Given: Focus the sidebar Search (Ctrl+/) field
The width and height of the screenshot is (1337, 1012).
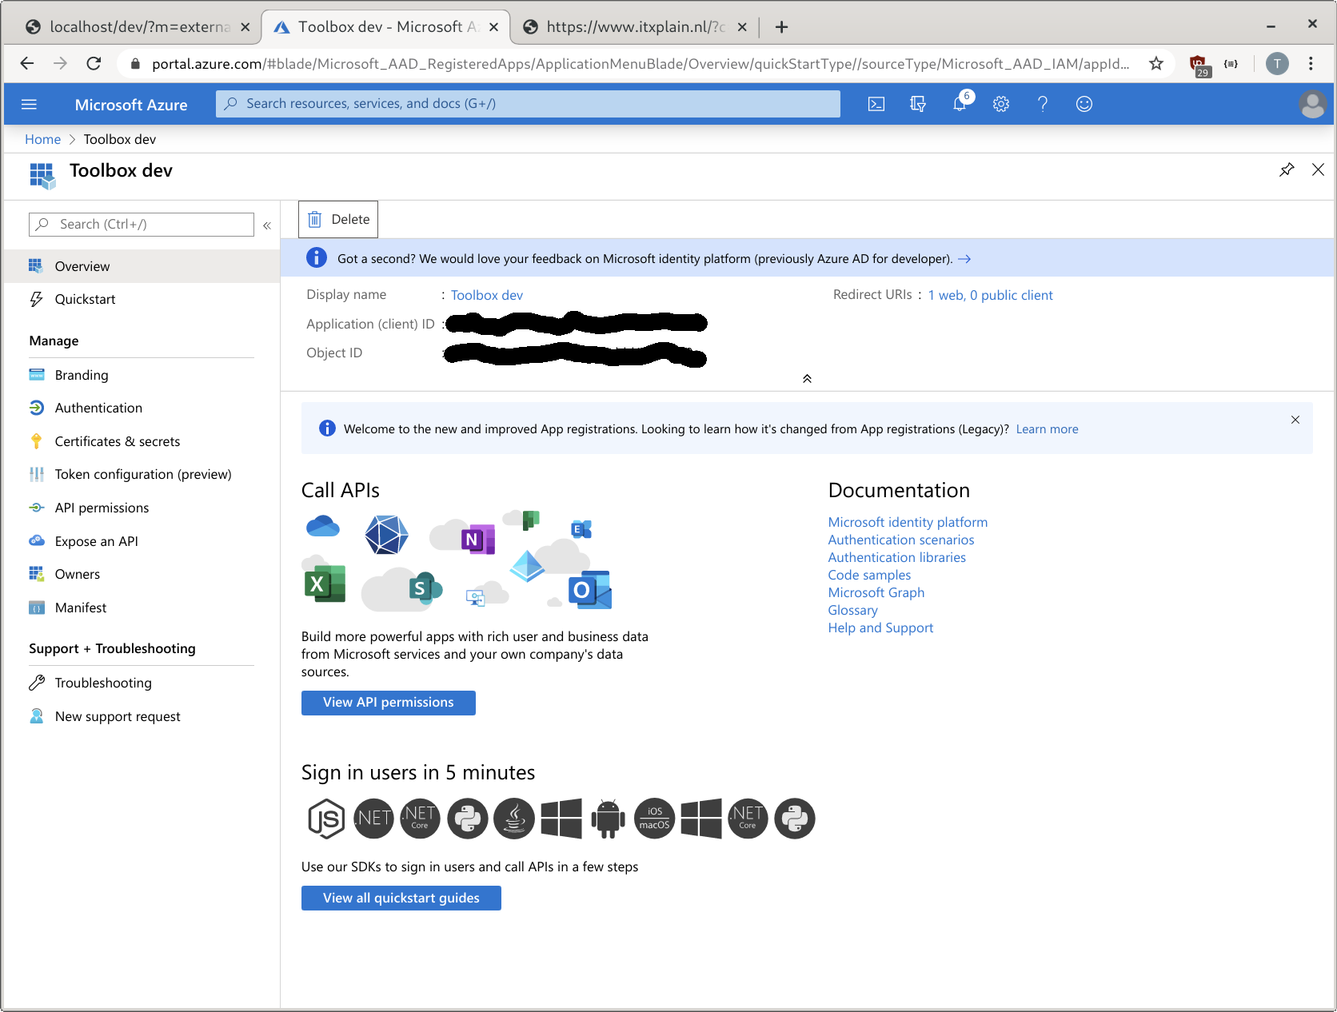Looking at the screenshot, I should (142, 225).
